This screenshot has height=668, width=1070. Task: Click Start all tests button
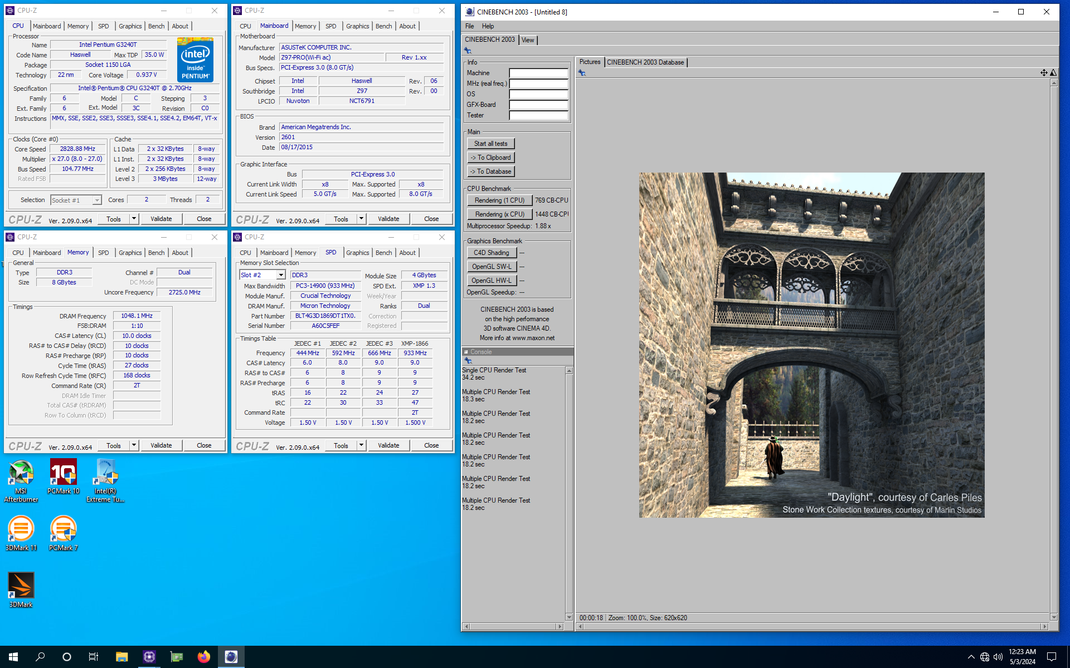[x=490, y=144]
